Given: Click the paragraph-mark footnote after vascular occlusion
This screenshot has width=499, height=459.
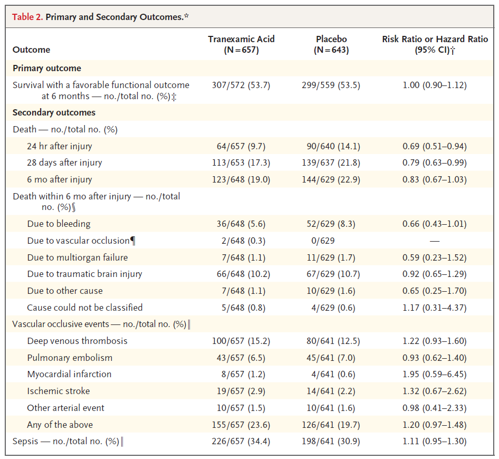Looking at the screenshot, I should click(x=133, y=241).
